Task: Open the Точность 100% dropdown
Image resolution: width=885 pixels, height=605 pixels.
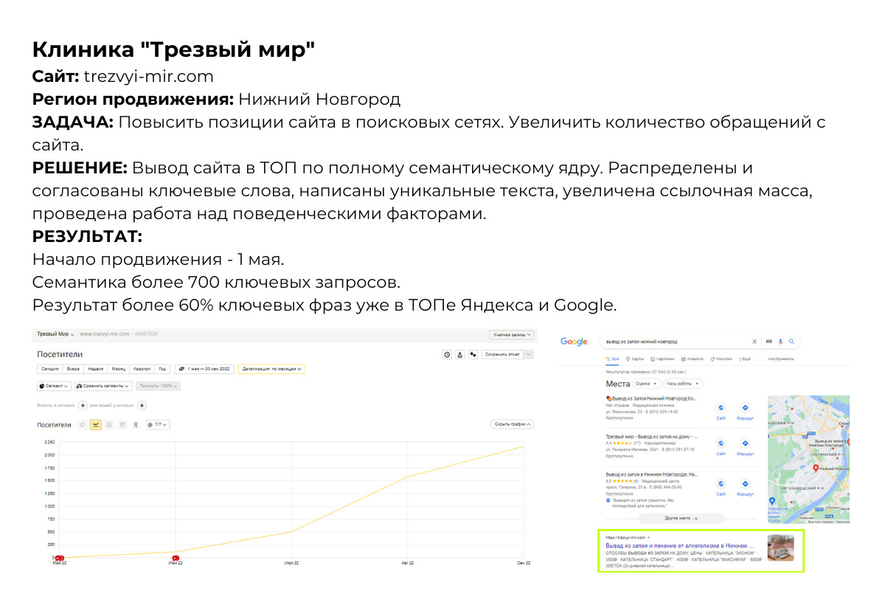Action: pyautogui.click(x=158, y=386)
